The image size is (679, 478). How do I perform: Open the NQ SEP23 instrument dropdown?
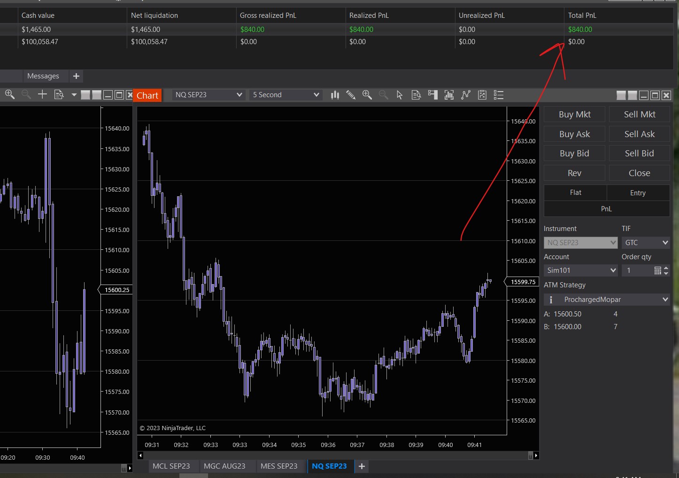coord(208,95)
